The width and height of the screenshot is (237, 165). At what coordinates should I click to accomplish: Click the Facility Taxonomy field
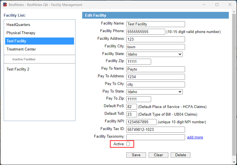(156, 137)
